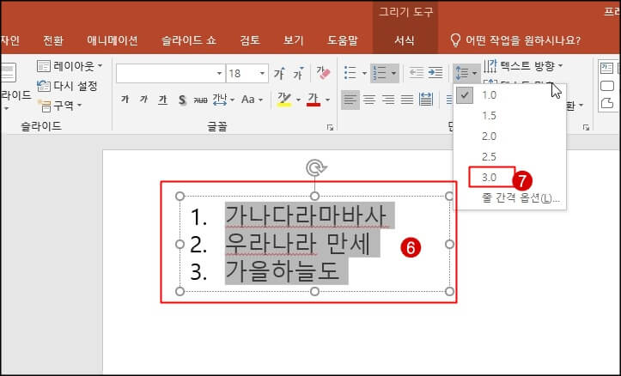Viewport: 621px width, 376px height.
Task: Click the font size field showing 18
Action: (241, 73)
